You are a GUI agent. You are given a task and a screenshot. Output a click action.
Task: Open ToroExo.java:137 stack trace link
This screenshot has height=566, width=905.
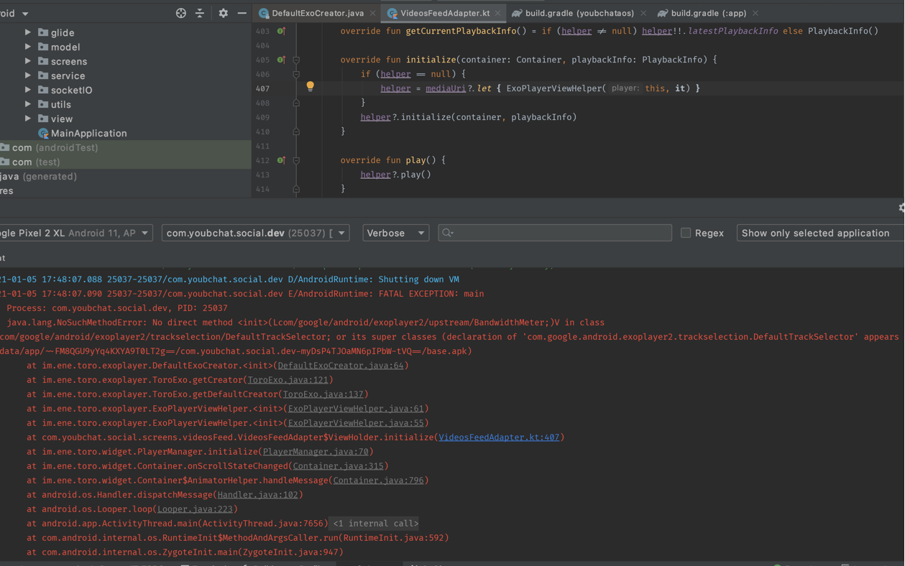pos(323,394)
